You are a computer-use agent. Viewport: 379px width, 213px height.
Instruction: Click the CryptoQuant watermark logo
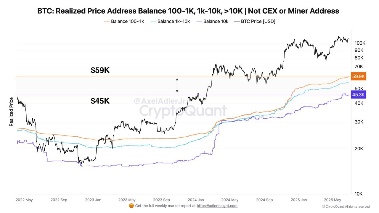click(x=183, y=111)
